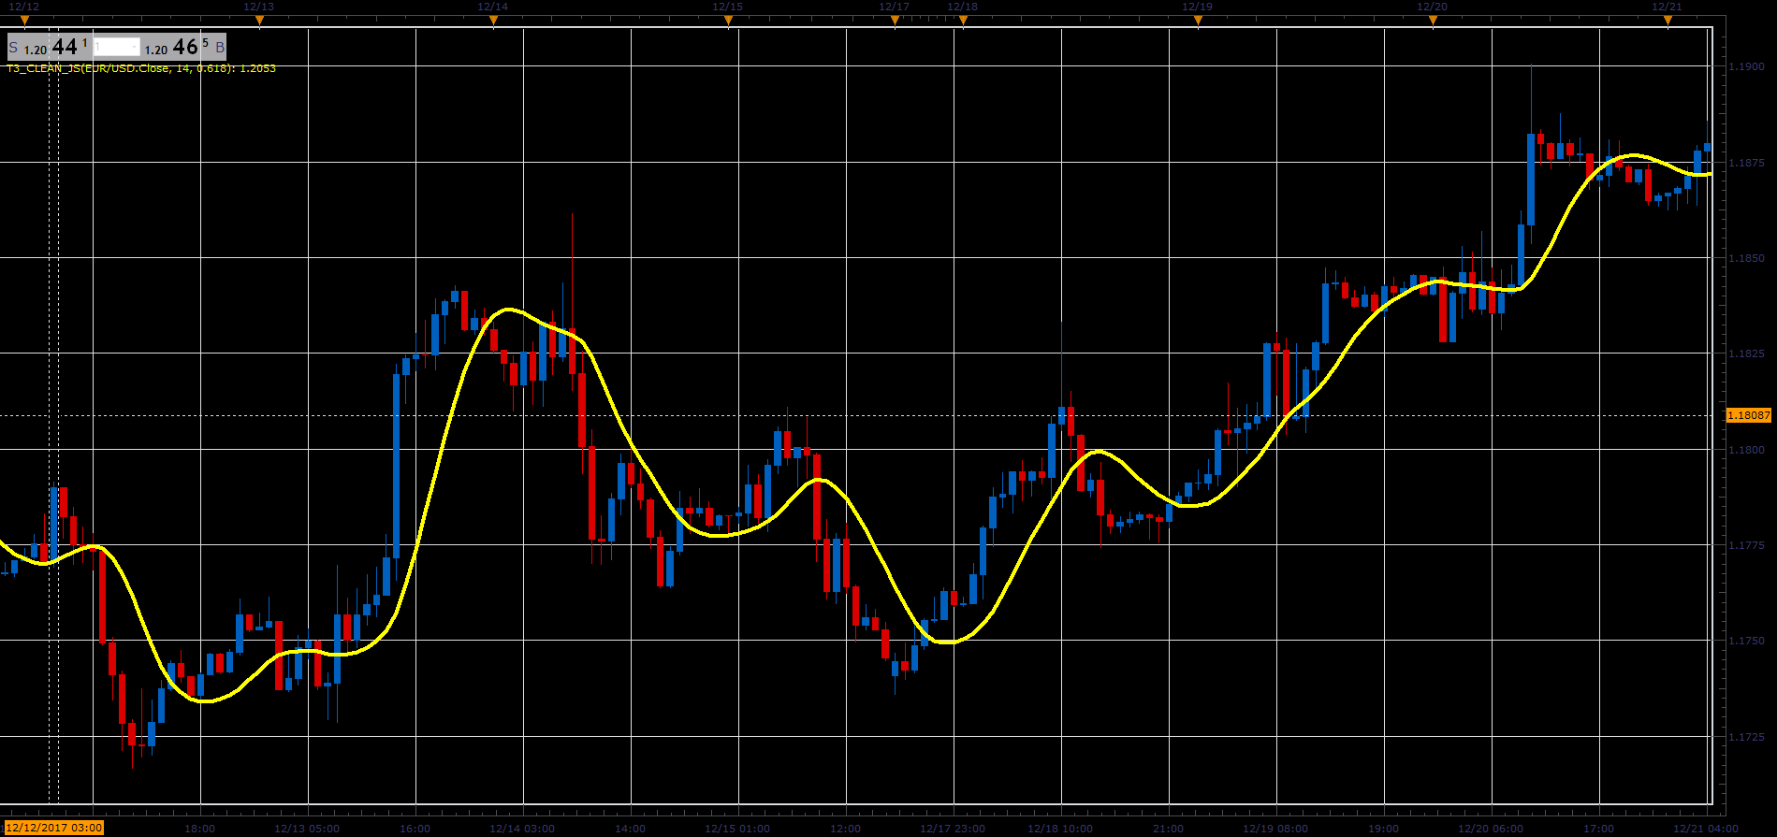Click the 12/15 day marker triangle
This screenshot has height=837, width=1777.
point(729,21)
